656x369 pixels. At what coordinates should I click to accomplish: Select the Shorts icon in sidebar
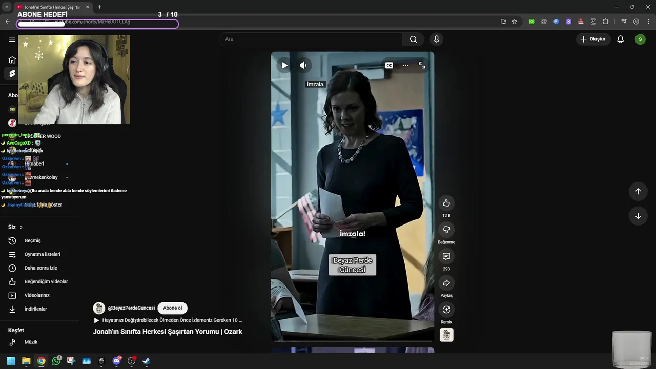coord(12,74)
